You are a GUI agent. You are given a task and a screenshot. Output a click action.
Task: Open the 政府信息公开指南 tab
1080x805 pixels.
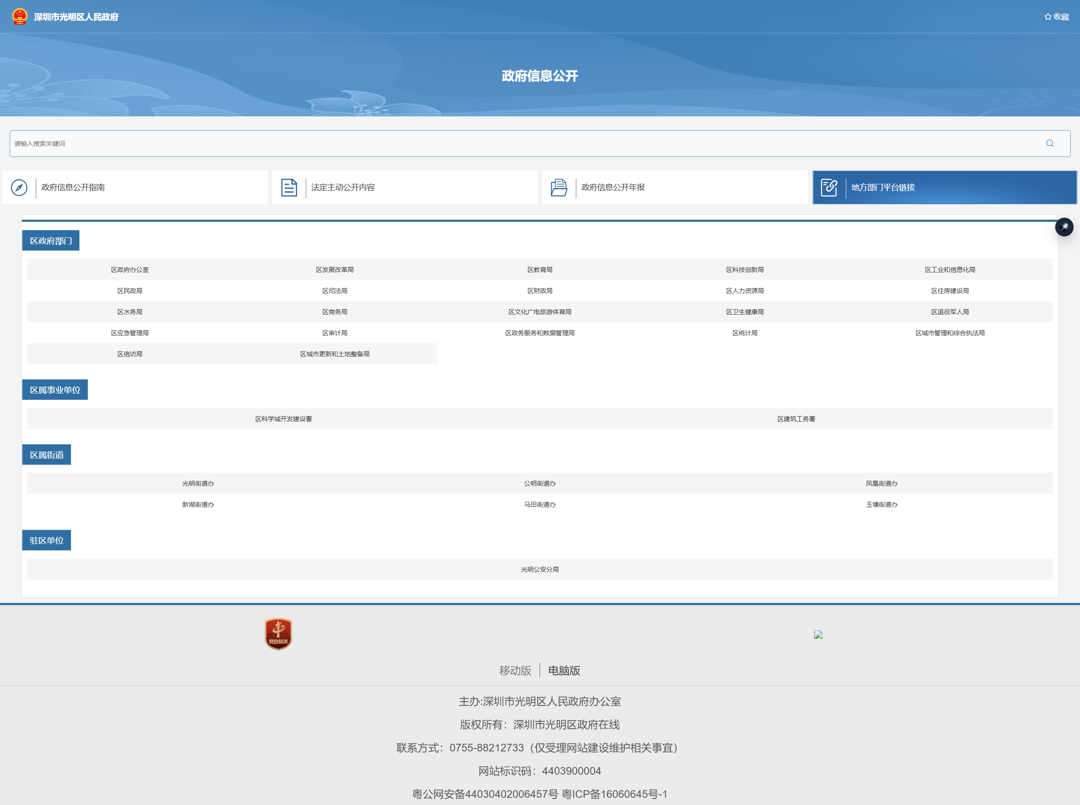coord(135,188)
